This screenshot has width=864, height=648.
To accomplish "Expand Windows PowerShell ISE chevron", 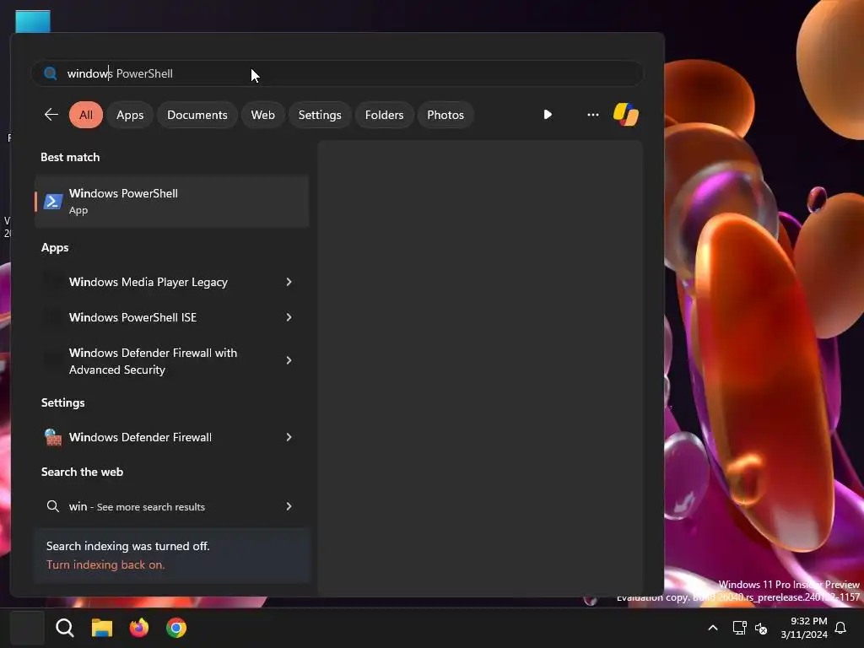I will (x=289, y=317).
